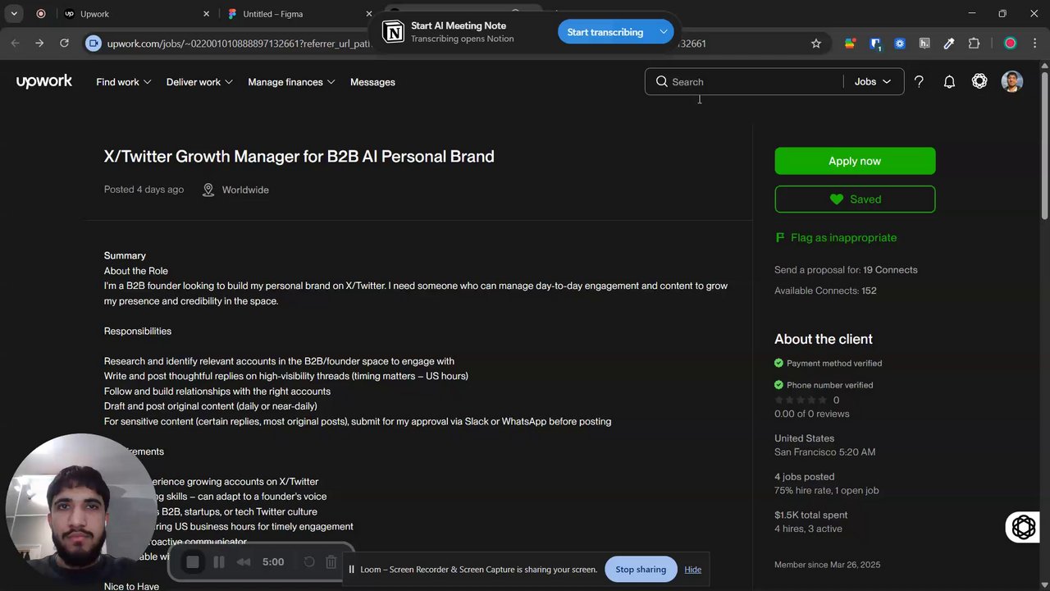Click the page vertical scrollbar
Screen dimensions: 1050x591
pos(1044,148)
